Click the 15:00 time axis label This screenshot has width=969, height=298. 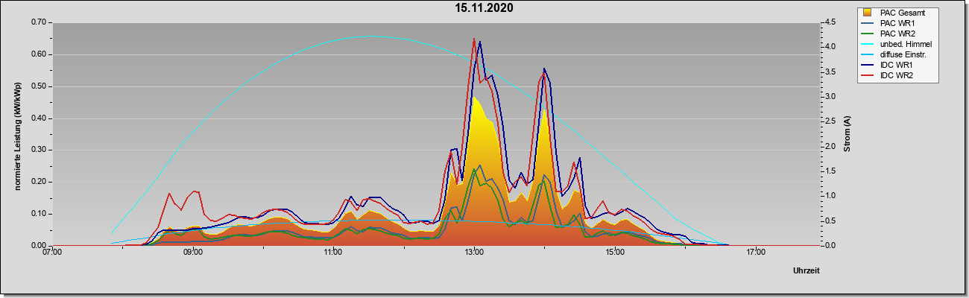(x=614, y=252)
